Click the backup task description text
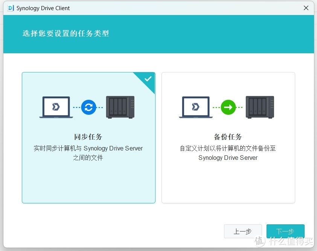The width and height of the screenshot is (317, 251). point(228,153)
